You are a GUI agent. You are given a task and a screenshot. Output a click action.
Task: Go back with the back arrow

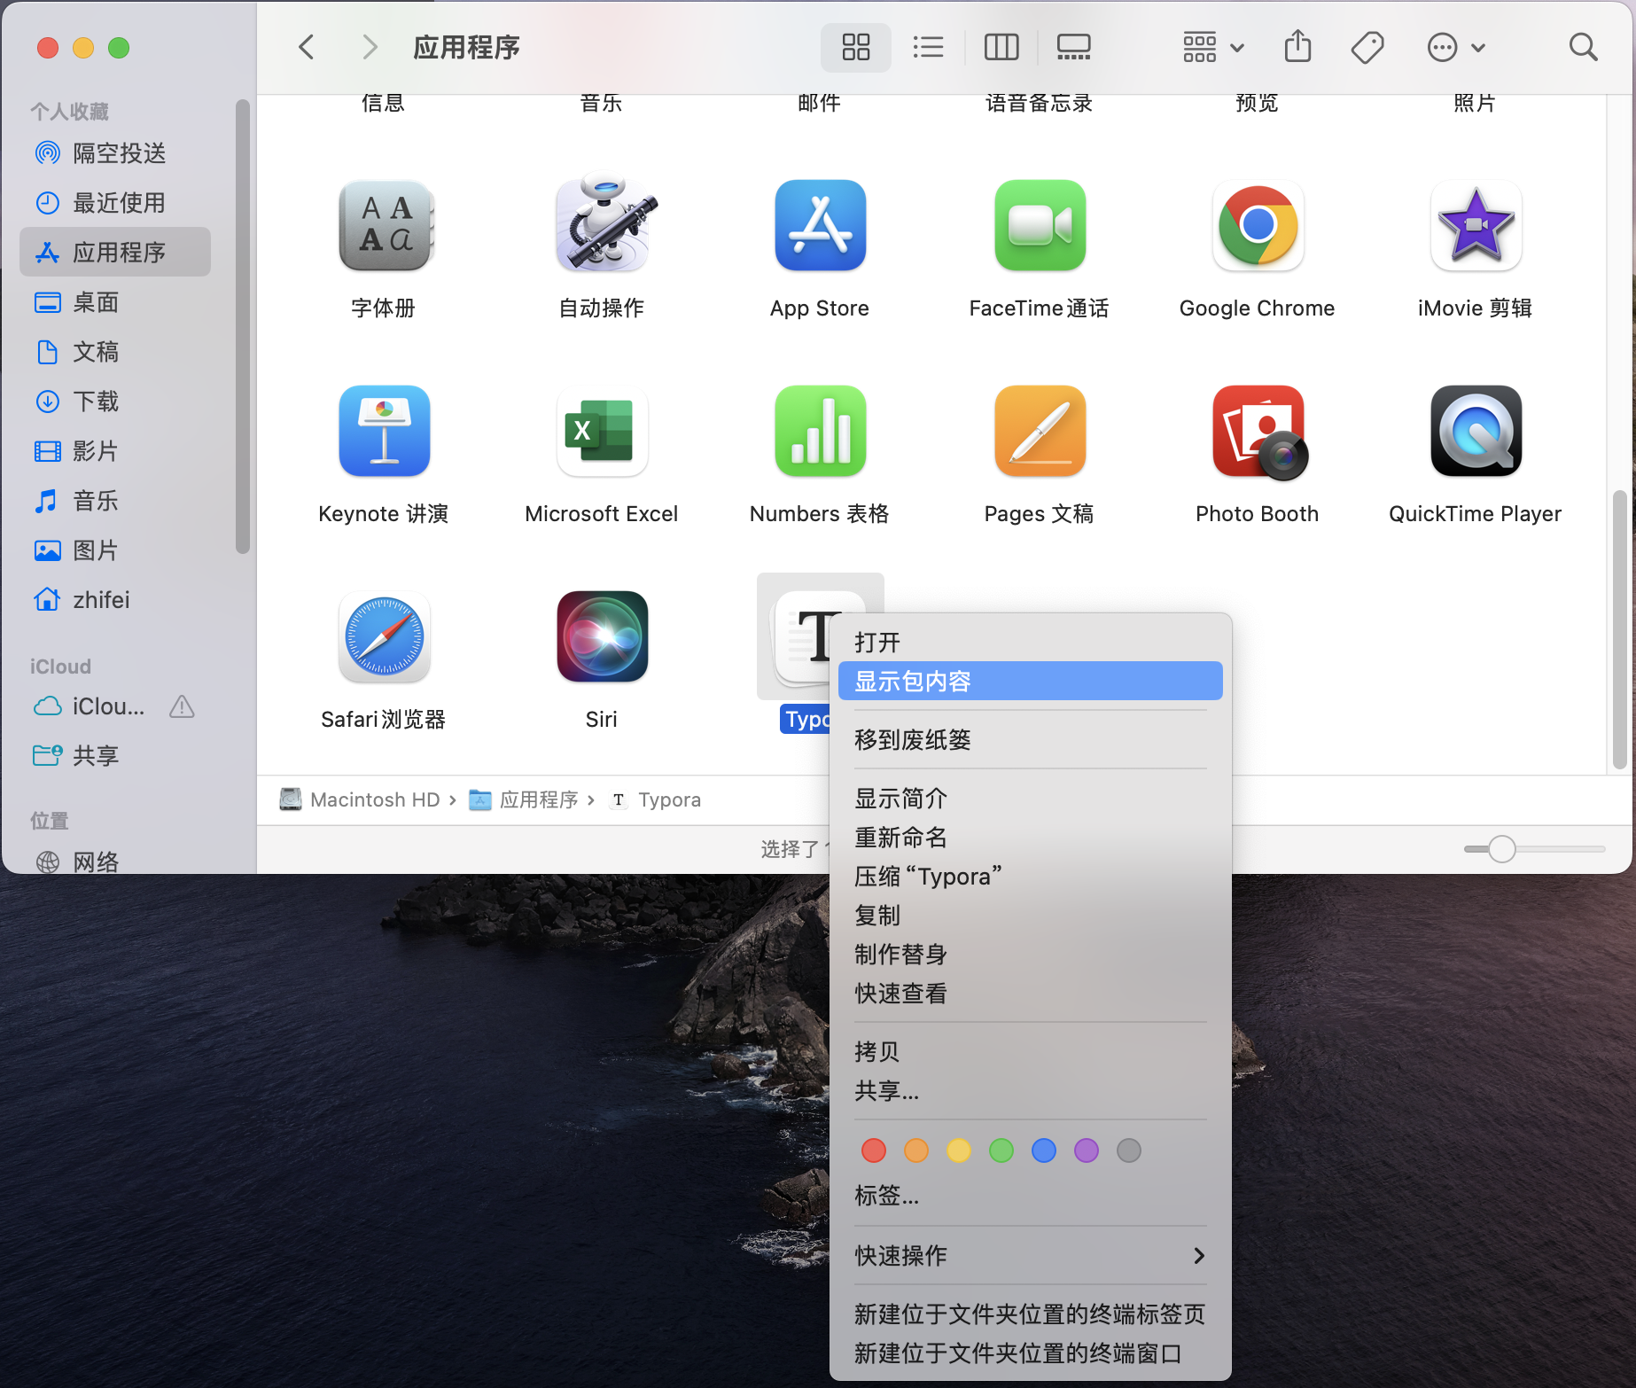(307, 47)
